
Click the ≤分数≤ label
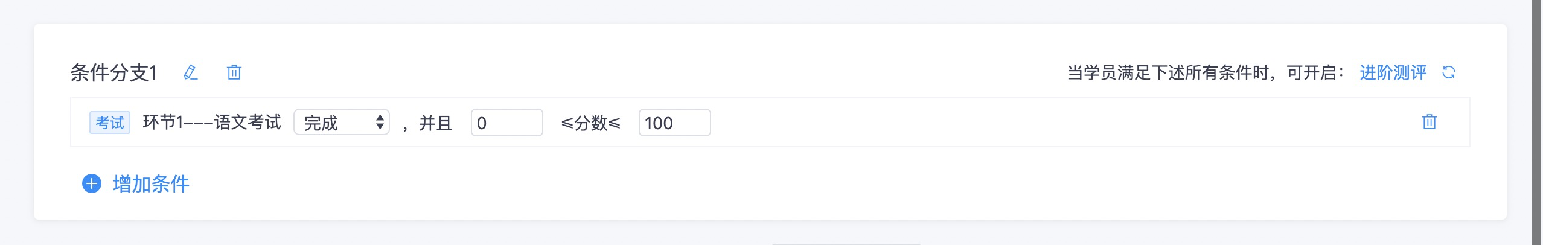click(x=590, y=122)
